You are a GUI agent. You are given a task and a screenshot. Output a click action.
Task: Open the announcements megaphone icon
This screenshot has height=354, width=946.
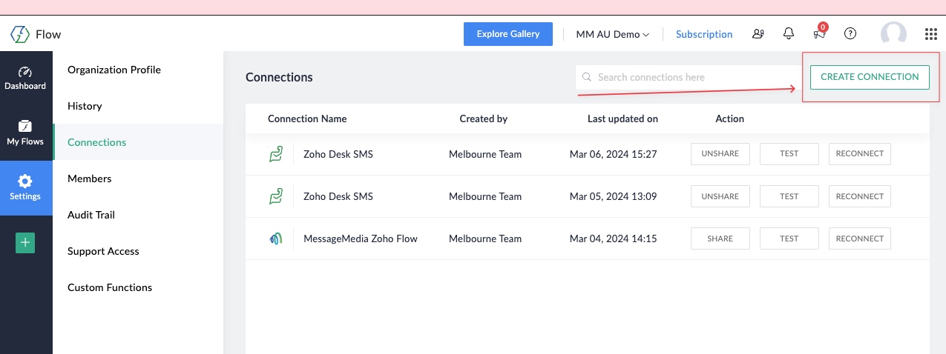(x=819, y=33)
